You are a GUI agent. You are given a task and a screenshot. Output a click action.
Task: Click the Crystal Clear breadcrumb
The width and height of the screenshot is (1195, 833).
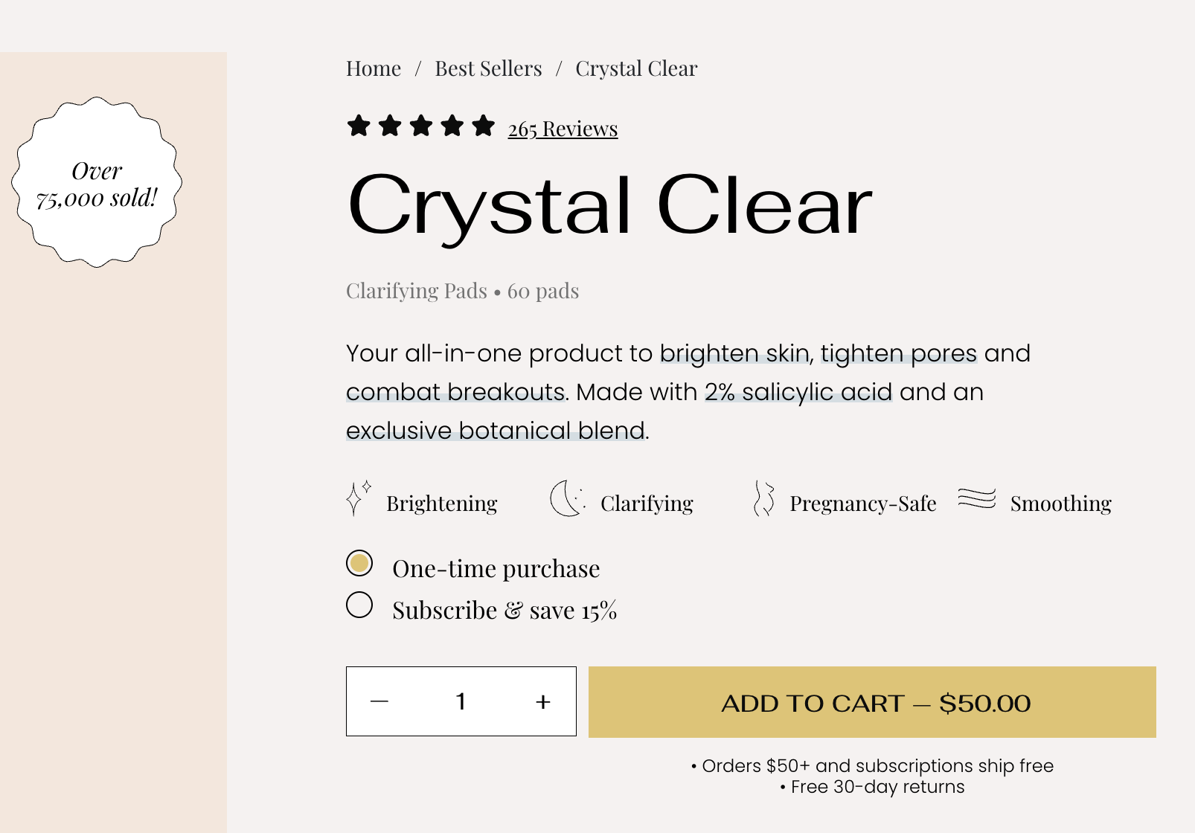click(636, 68)
